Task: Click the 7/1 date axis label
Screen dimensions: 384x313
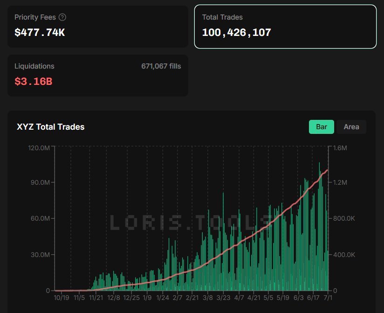Action: point(328,298)
